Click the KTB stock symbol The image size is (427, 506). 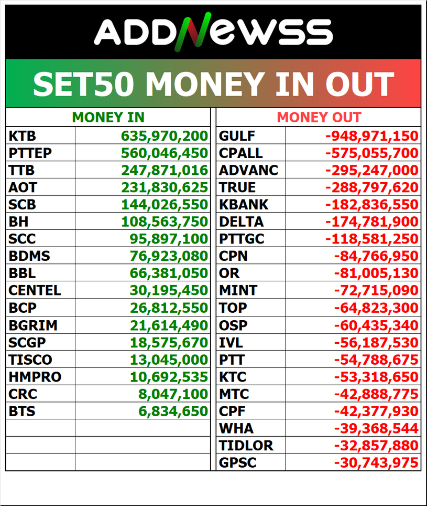pos(23,136)
